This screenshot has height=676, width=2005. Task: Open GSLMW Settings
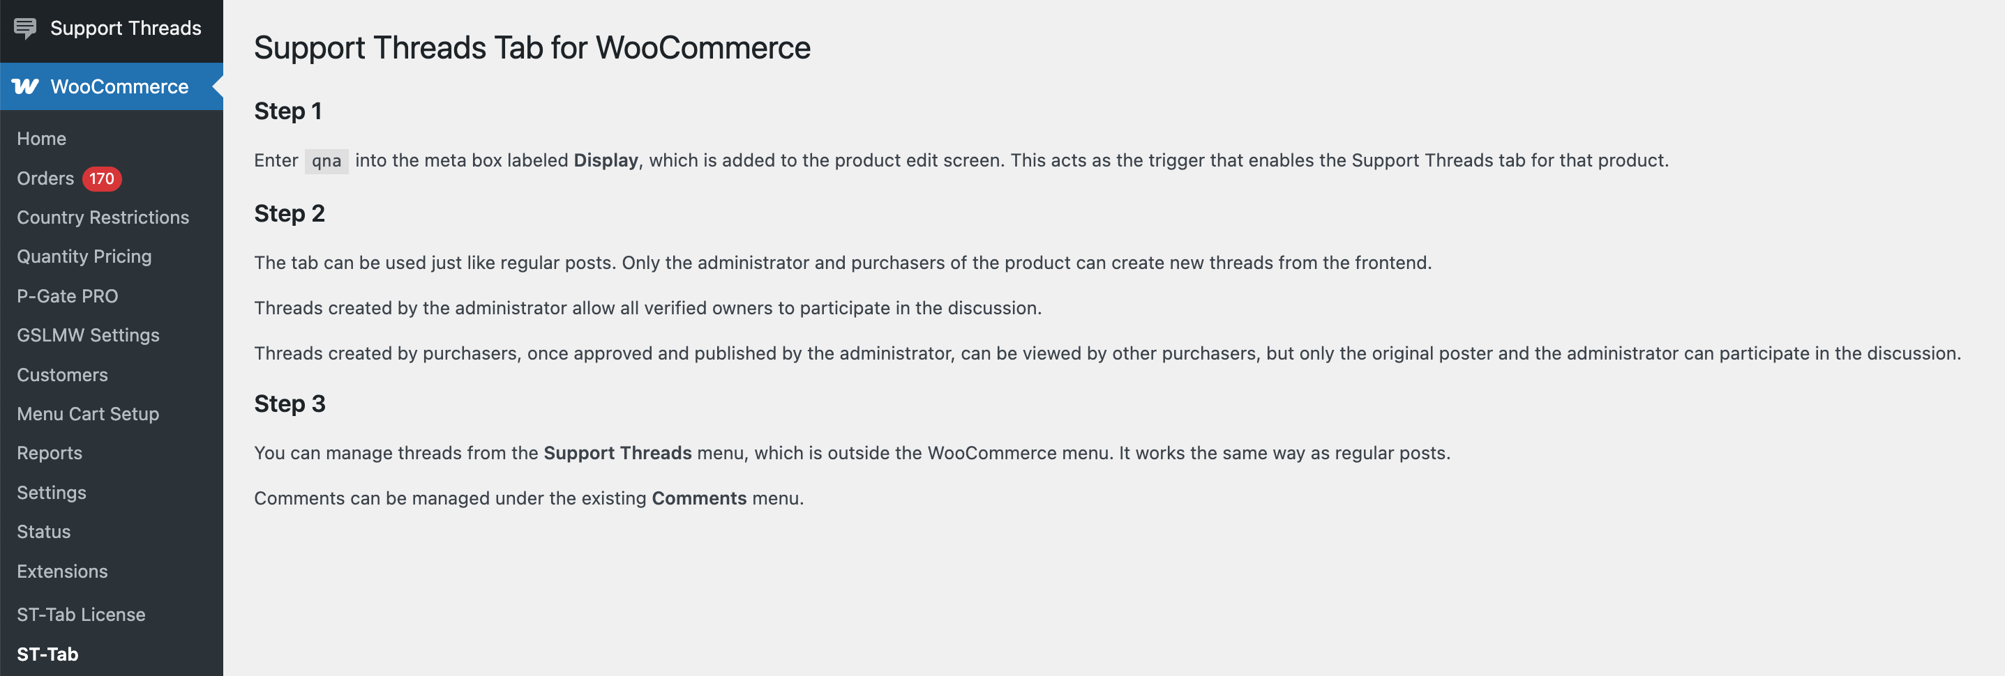click(88, 335)
